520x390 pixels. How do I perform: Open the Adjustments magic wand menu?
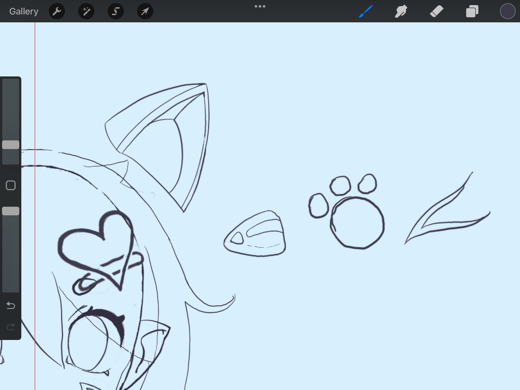pyautogui.click(x=86, y=11)
